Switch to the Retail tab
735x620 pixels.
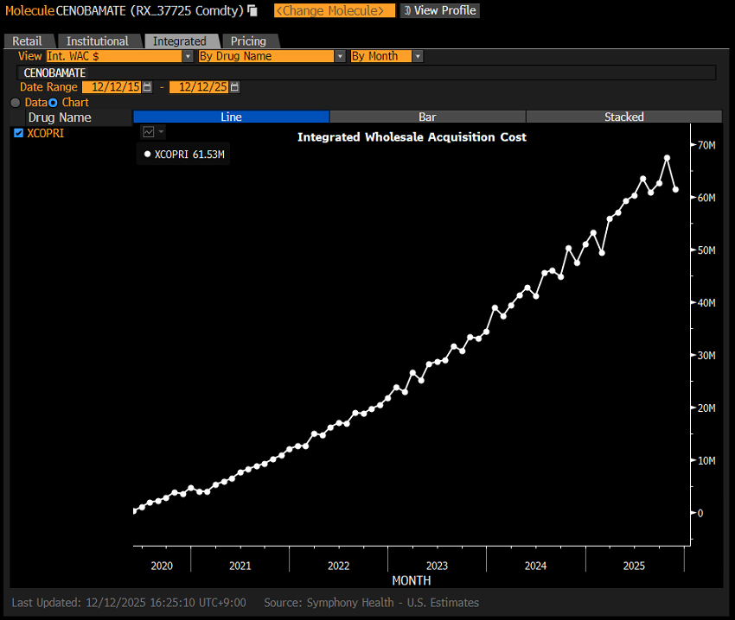pos(27,41)
